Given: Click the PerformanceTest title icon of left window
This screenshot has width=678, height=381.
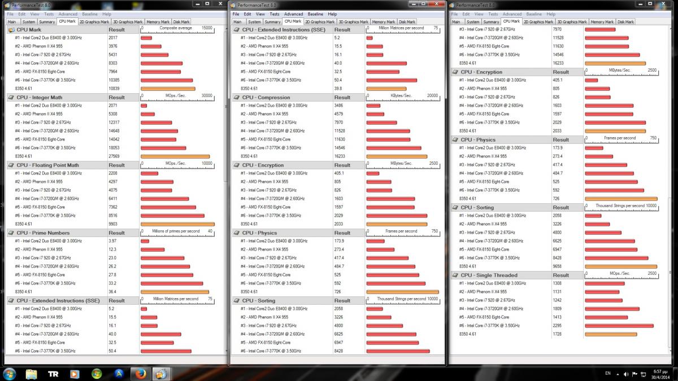Looking at the screenshot, I should click(7, 5).
